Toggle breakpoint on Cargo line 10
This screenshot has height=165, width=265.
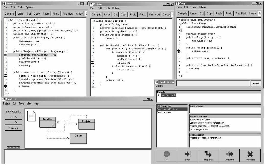tap(178, 51)
